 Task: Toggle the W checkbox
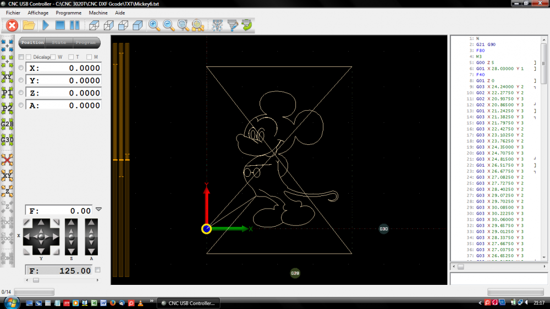(53, 57)
